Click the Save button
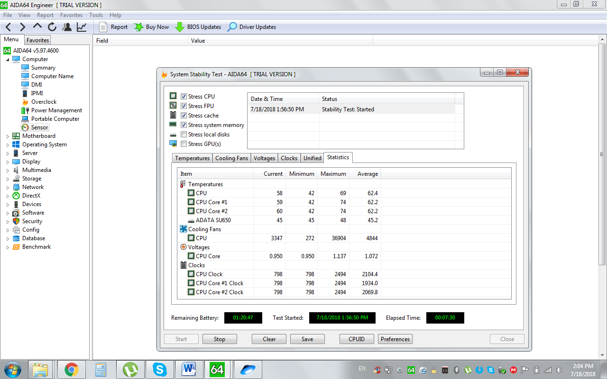Viewport: 607px width, 379px height. (307, 339)
